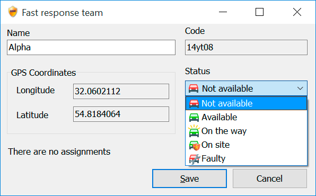This screenshot has height=196, width=316.
Task: Click the flashing car On the way icon
Action: 194,131
